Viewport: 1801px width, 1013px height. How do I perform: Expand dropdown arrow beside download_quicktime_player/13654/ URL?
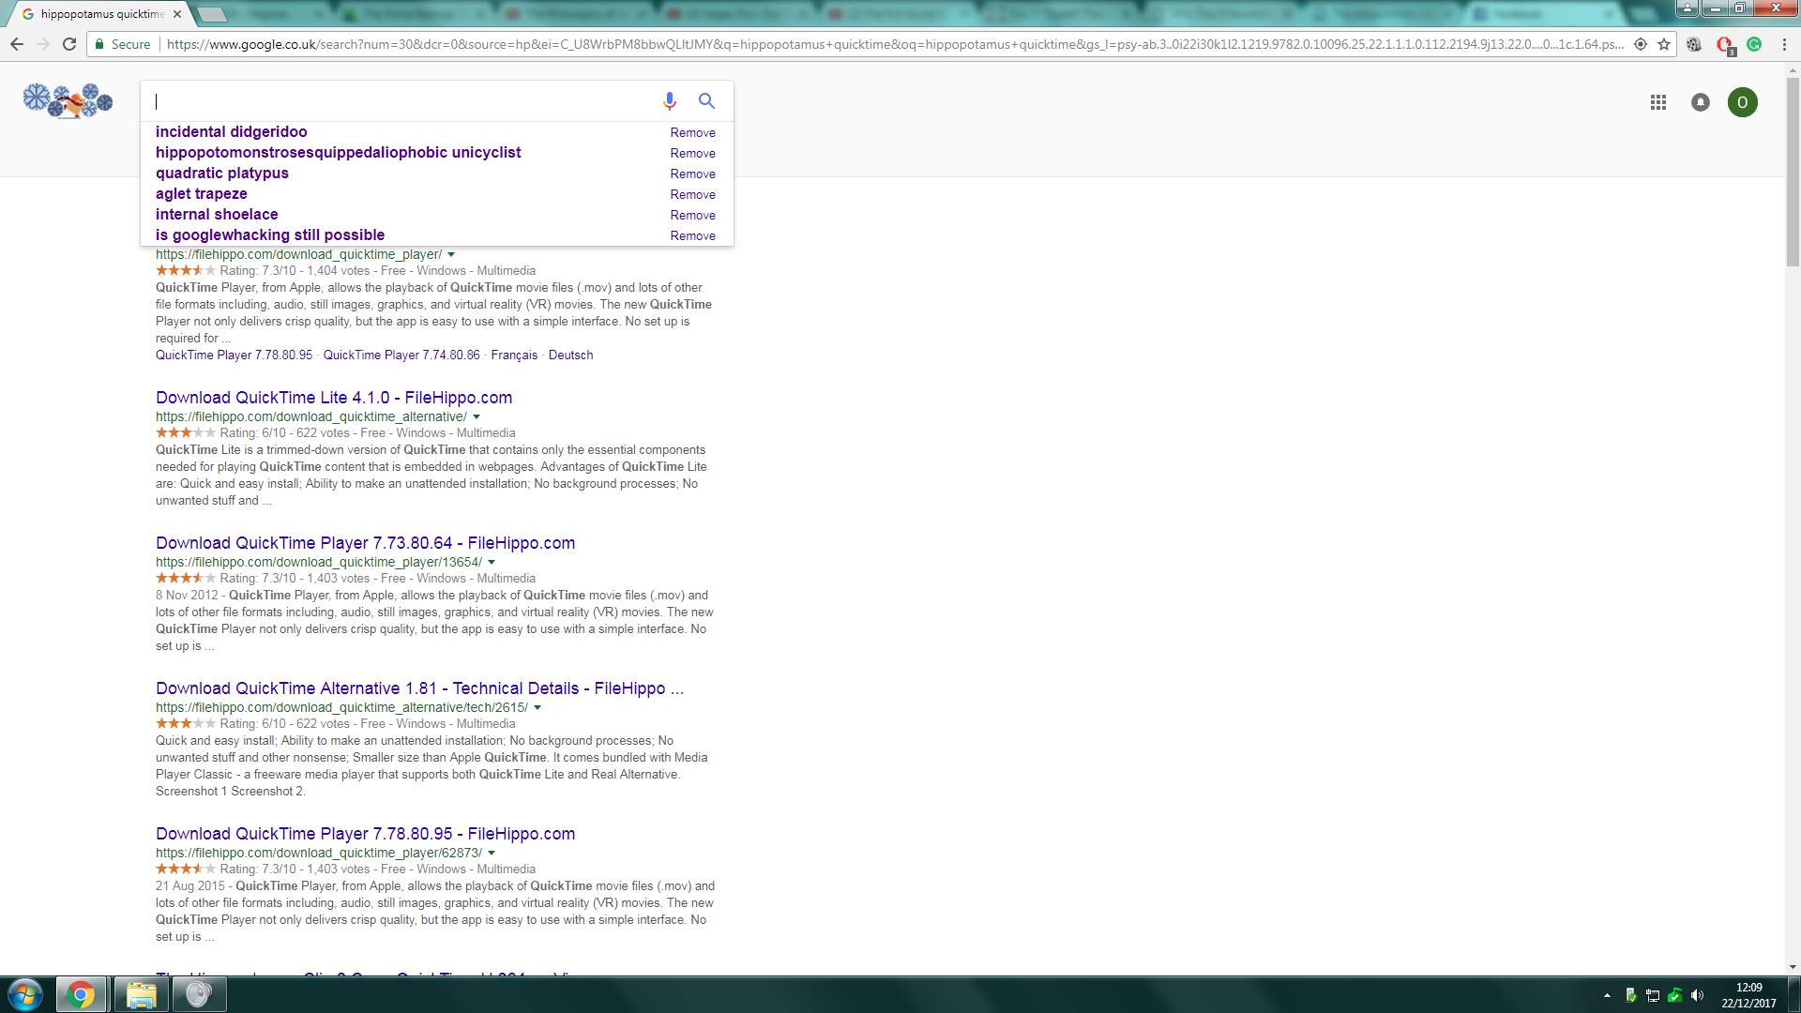pyautogui.click(x=492, y=562)
